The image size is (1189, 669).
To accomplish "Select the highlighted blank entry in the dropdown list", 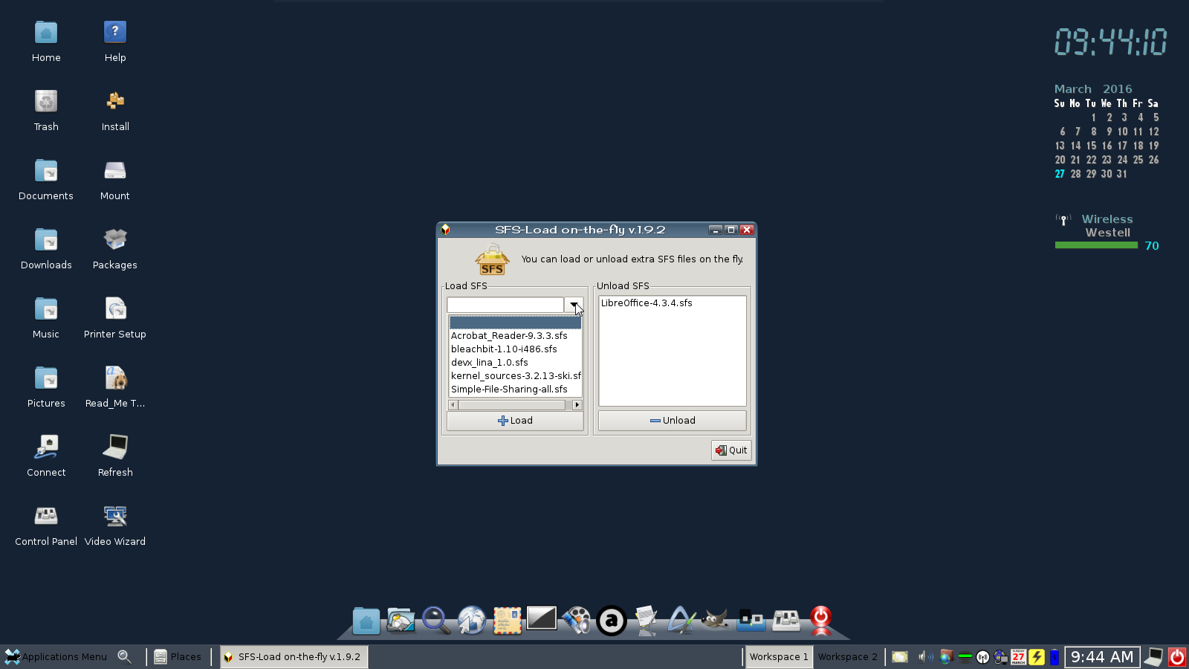I will (x=515, y=323).
